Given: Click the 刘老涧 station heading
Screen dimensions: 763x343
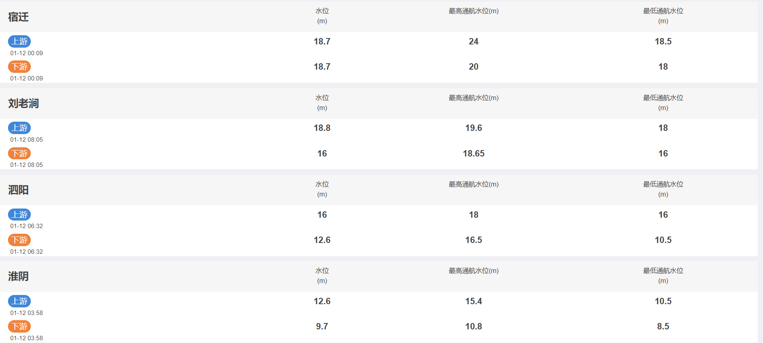Looking at the screenshot, I should [x=24, y=103].
